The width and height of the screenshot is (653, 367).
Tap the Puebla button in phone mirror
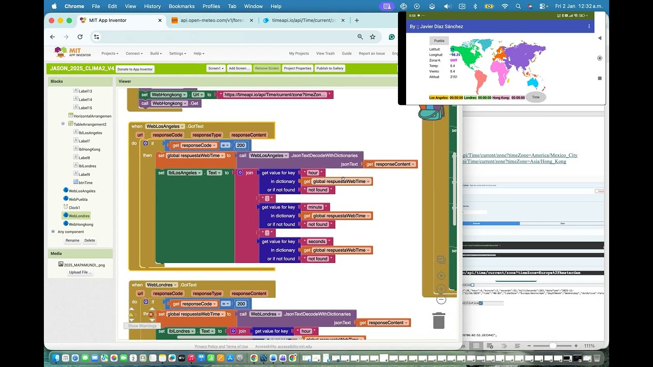pos(439,40)
